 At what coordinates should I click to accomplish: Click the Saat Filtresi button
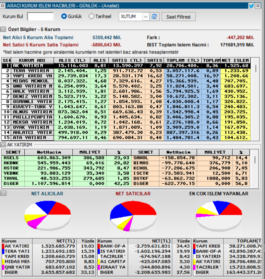click(179, 17)
